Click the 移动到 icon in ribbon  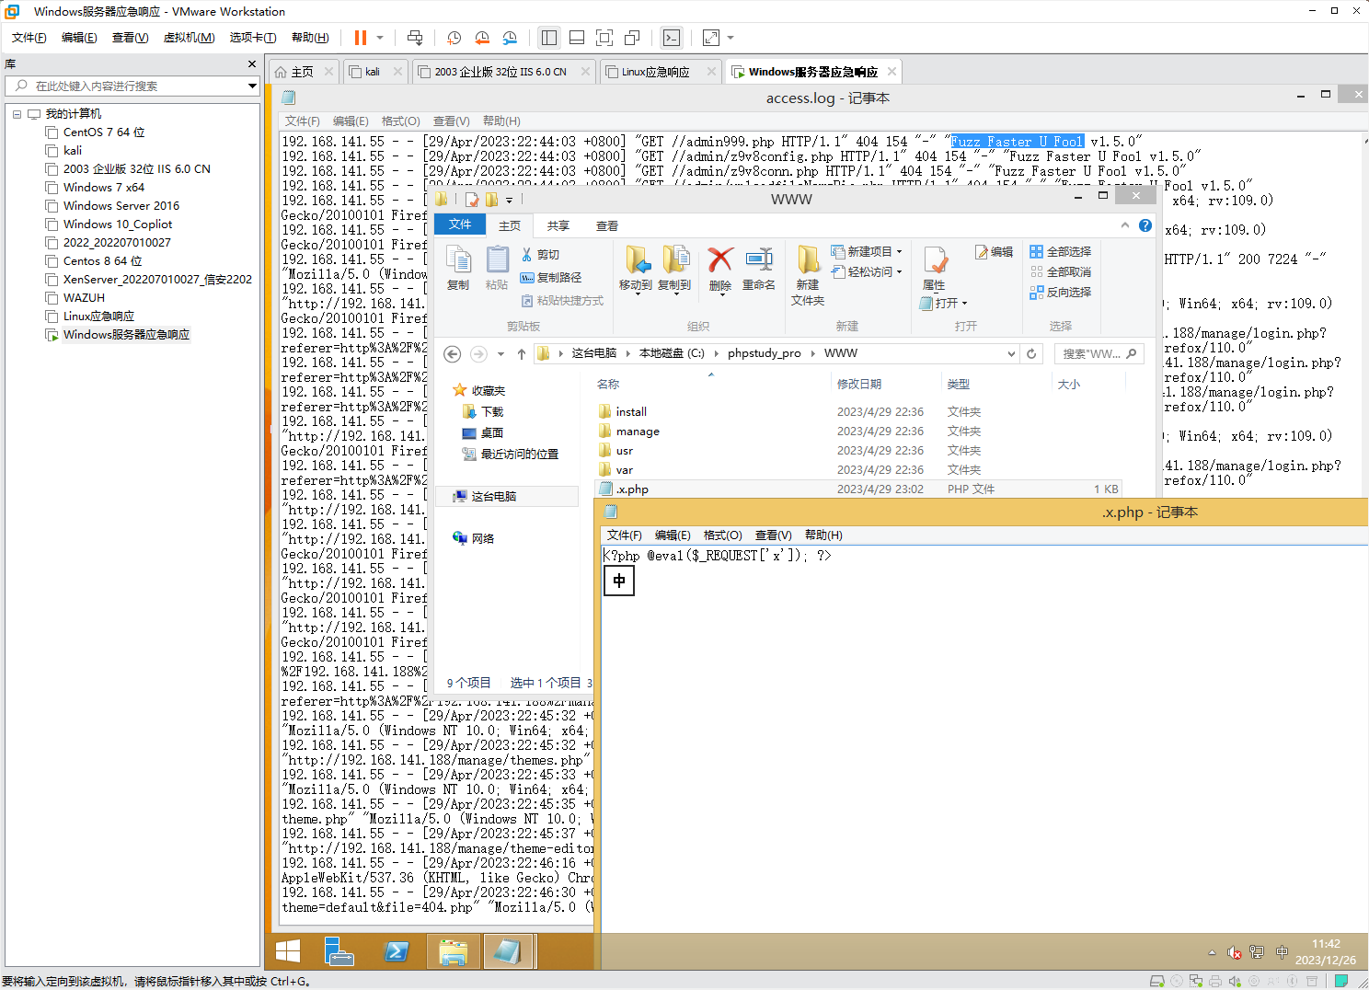point(636,269)
